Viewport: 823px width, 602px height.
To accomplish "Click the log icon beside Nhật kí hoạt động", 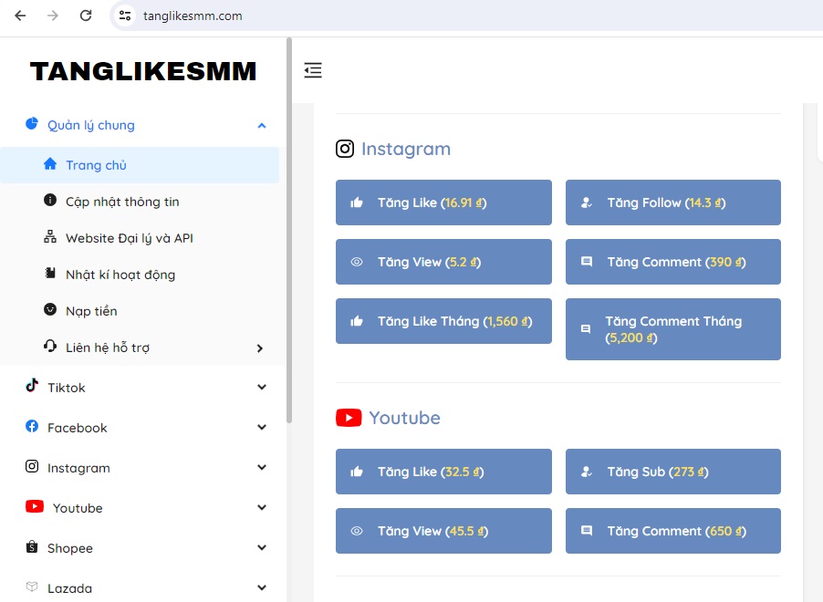I will click(x=50, y=274).
